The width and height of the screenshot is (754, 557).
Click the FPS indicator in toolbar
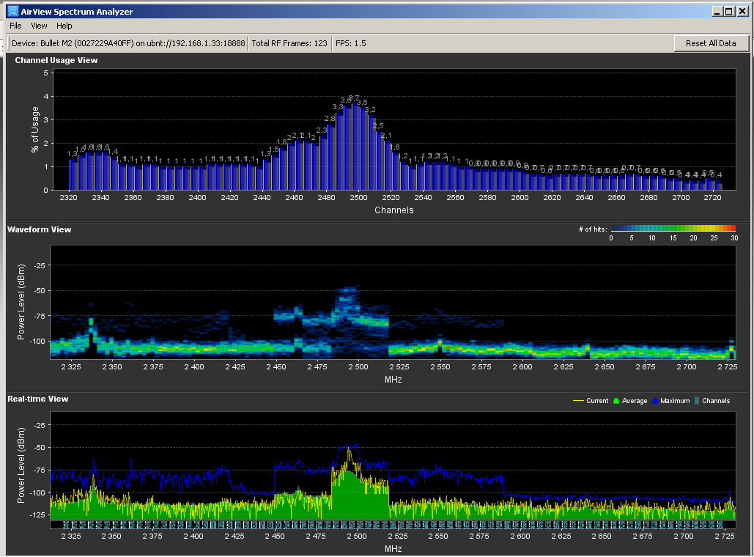coord(351,43)
